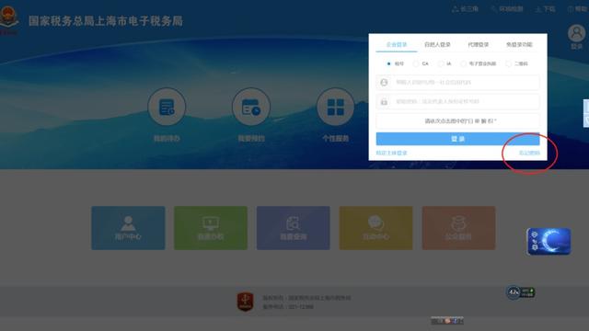Switch to the 代理登录 tab
Viewport: 589px width, 331px height.
479,45
